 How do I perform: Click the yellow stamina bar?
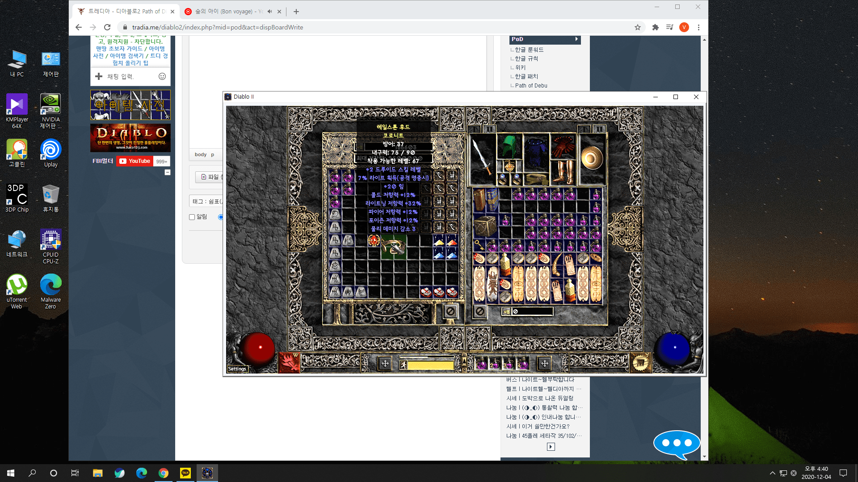pyautogui.click(x=431, y=366)
